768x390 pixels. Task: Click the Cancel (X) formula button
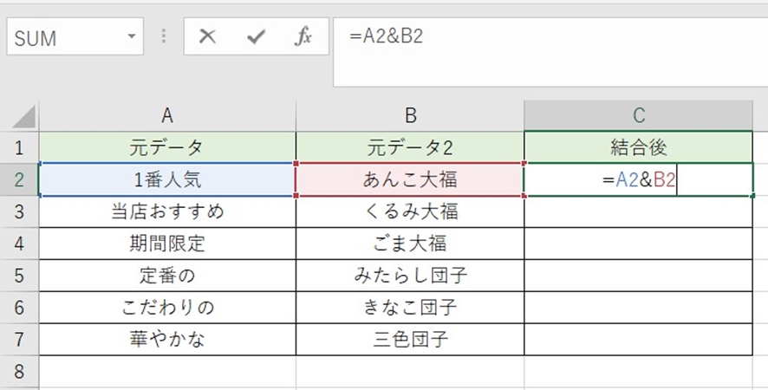[207, 37]
